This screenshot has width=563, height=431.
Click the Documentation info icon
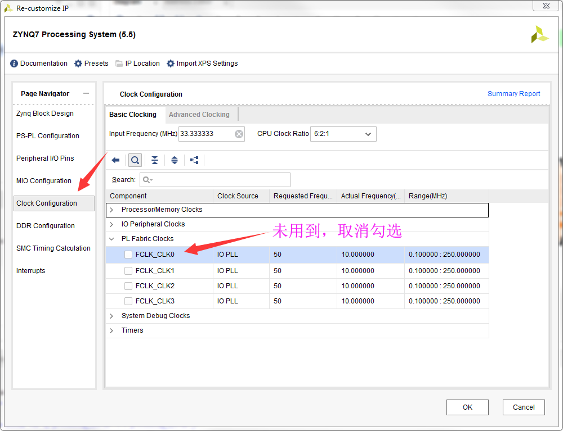[x=14, y=63]
